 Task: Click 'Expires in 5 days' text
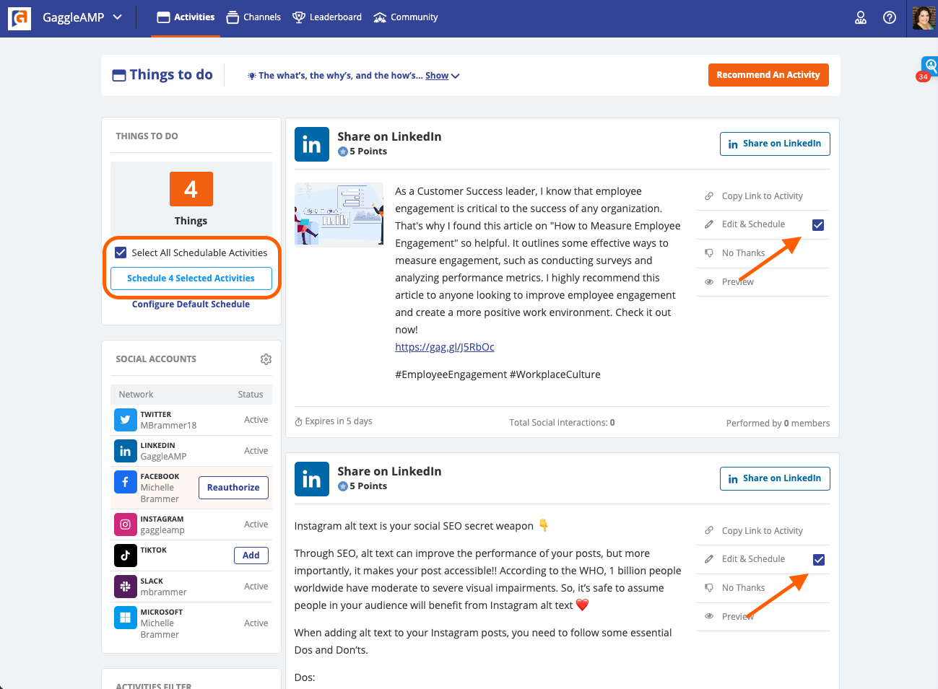[339, 421]
